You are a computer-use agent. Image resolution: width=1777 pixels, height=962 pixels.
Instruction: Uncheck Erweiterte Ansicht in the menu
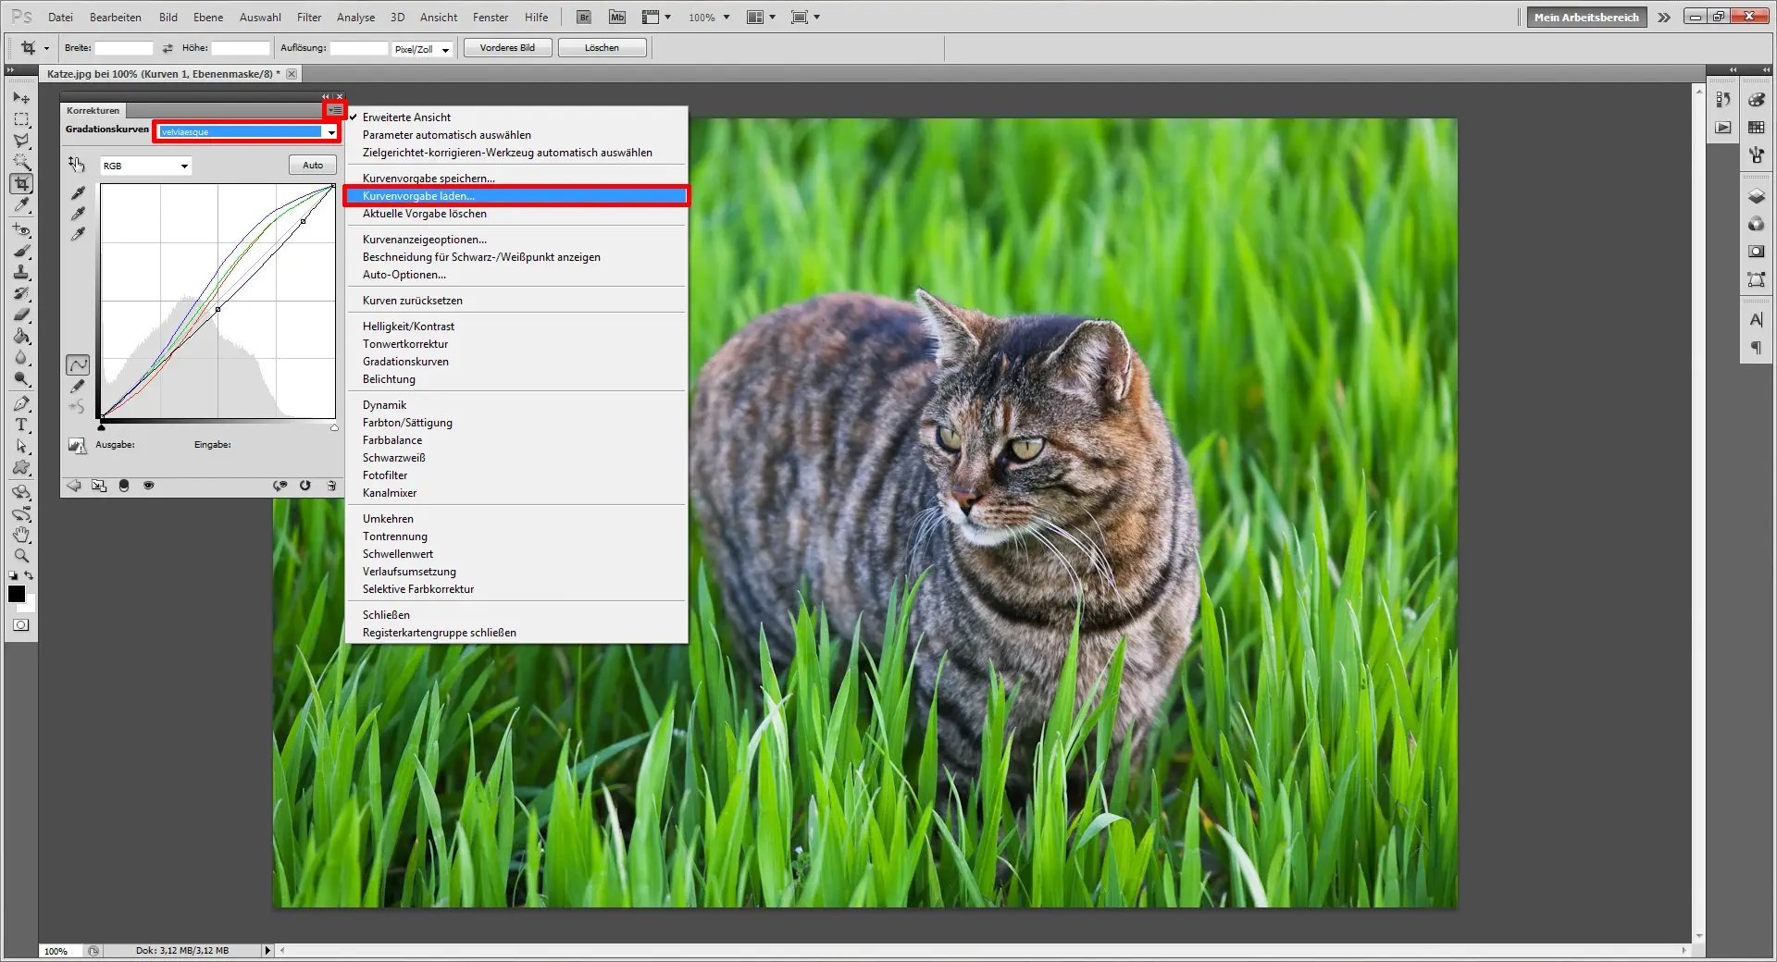[406, 117]
